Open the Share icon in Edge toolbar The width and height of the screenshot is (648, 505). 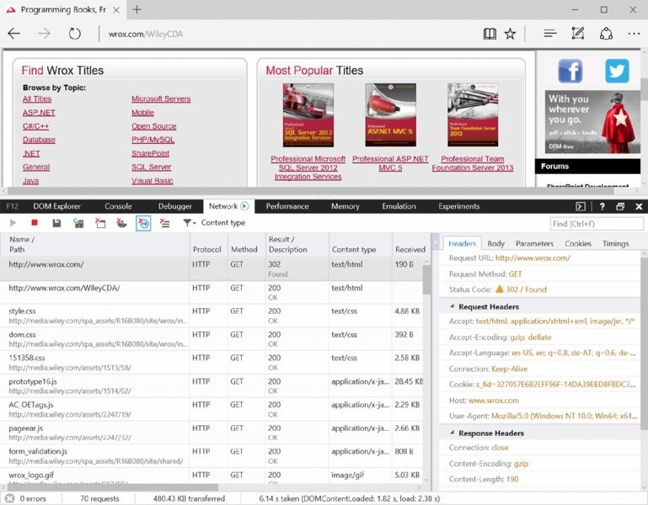pos(606,34)
